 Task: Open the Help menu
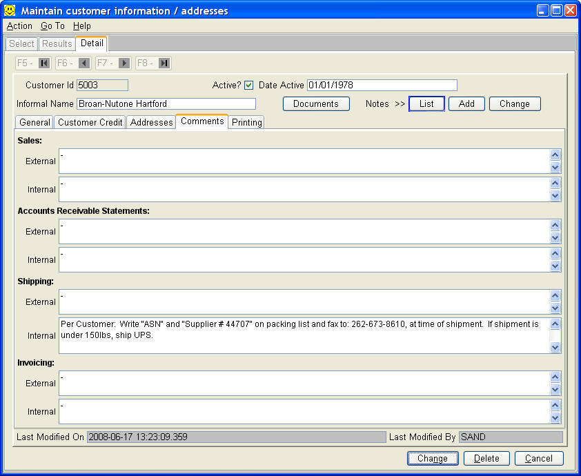click(x=82, y=26)
